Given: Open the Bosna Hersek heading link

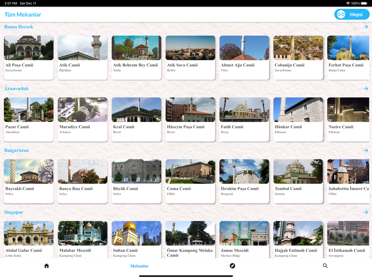Looking at the screenshot, I should [19, 27].
